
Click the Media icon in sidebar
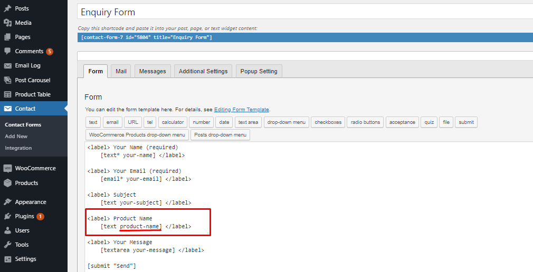7,23
